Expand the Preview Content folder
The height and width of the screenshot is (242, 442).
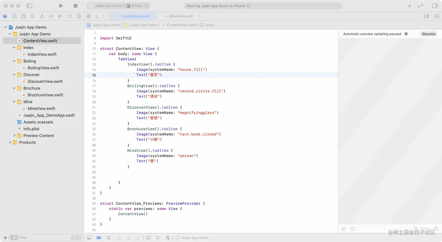point(14,135)
